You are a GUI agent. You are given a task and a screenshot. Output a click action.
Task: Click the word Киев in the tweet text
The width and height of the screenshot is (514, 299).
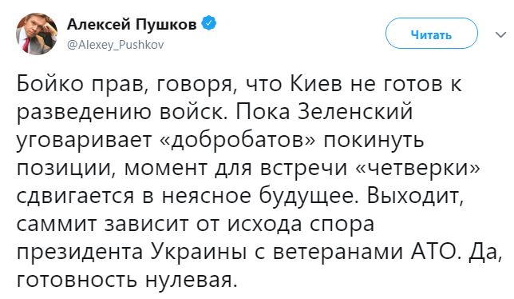(x=318, y=83)
